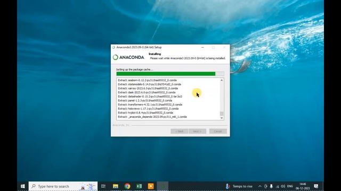Select the Anaconda installer taskbar button
Screen dimensions: 341x191
(x=163, y=186)
